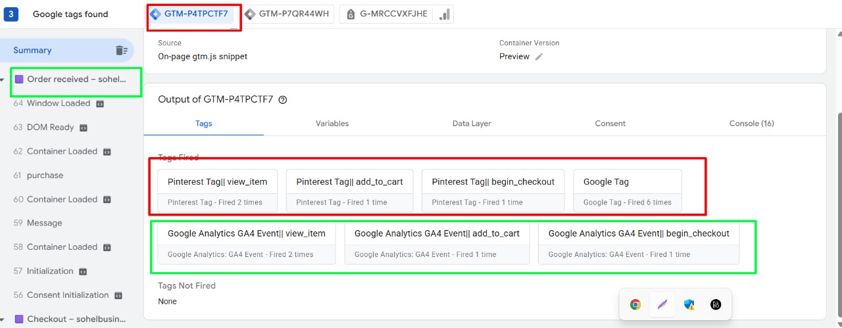Click the code icon beside Consent Initialization
Viewport: 842px width, 328px height.
click(118, 296)
